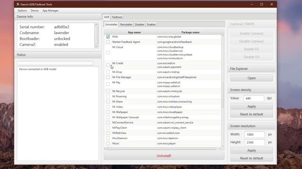Uncheck the MSA app checkbox
The height and width of the screenshot is (169, 302).
coord(108,37)
